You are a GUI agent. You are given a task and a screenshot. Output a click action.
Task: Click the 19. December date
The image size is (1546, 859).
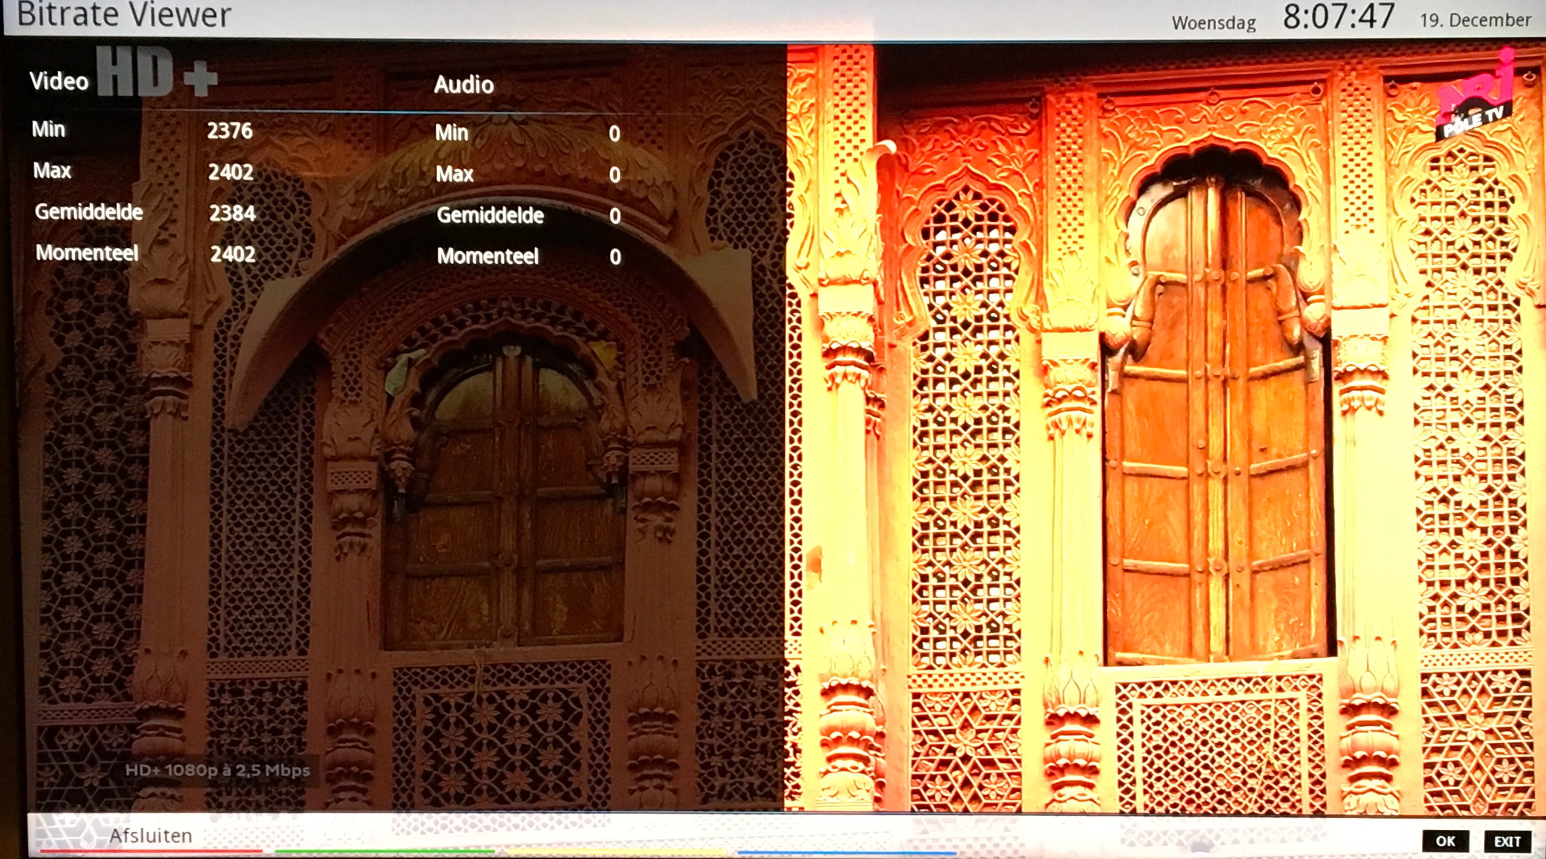1475,20
